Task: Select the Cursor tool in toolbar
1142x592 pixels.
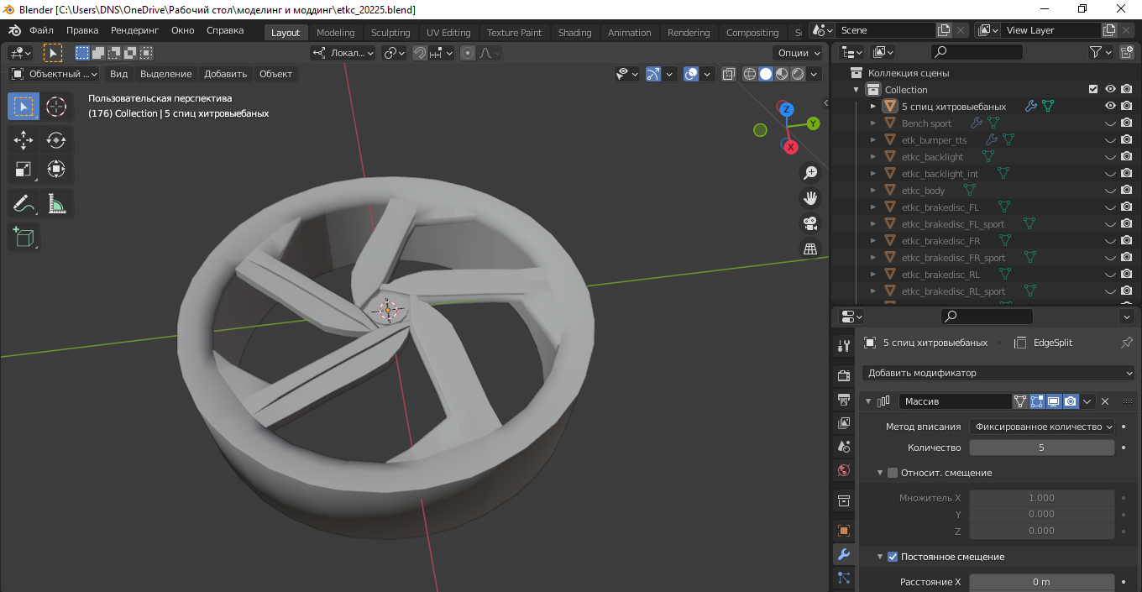Action: (56, 107)
